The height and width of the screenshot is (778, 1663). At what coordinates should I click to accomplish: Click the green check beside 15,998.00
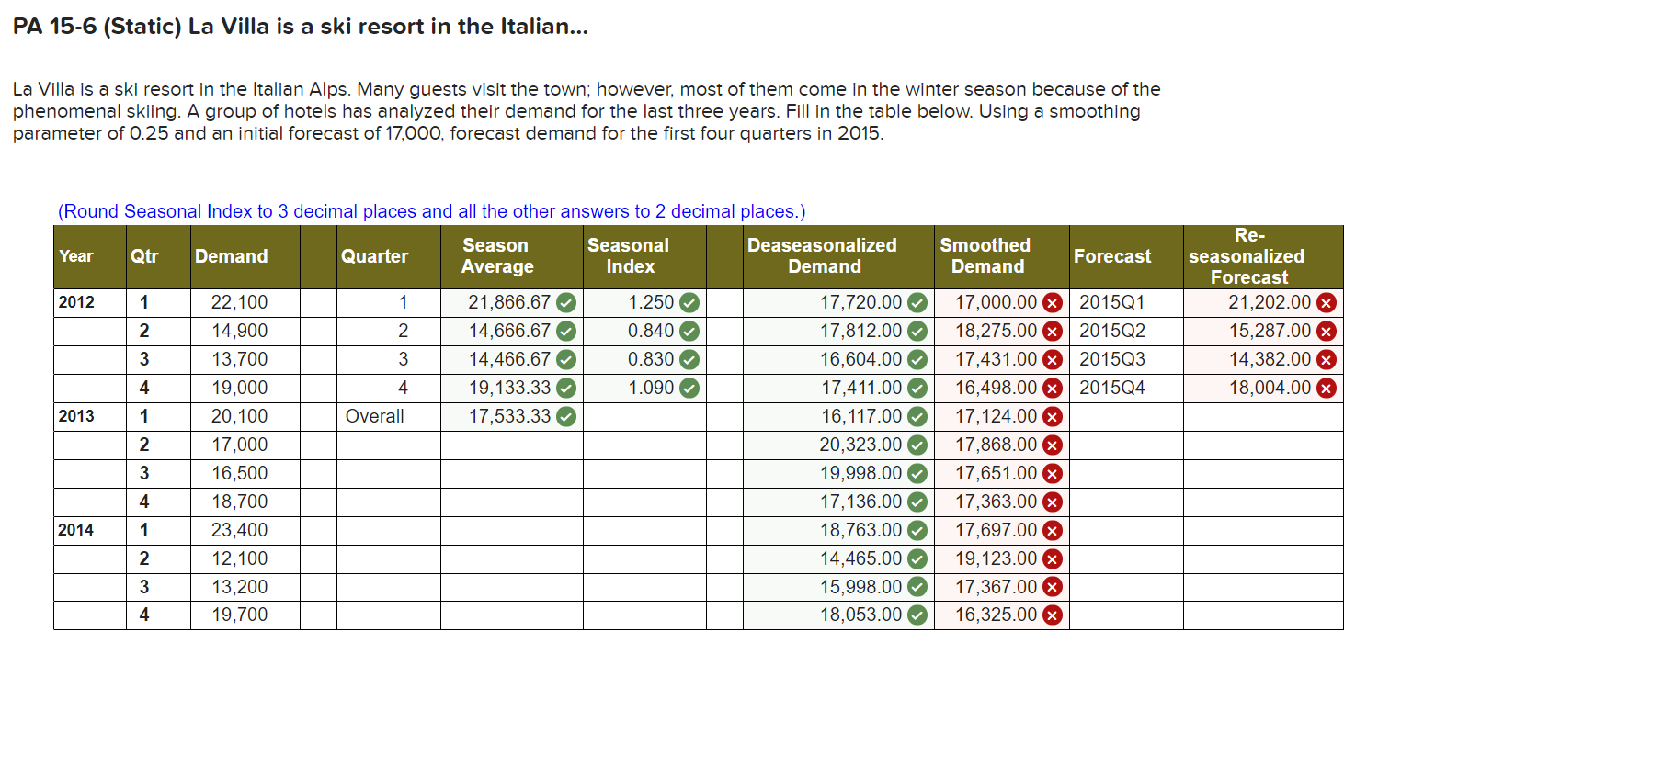coord(917,587)
